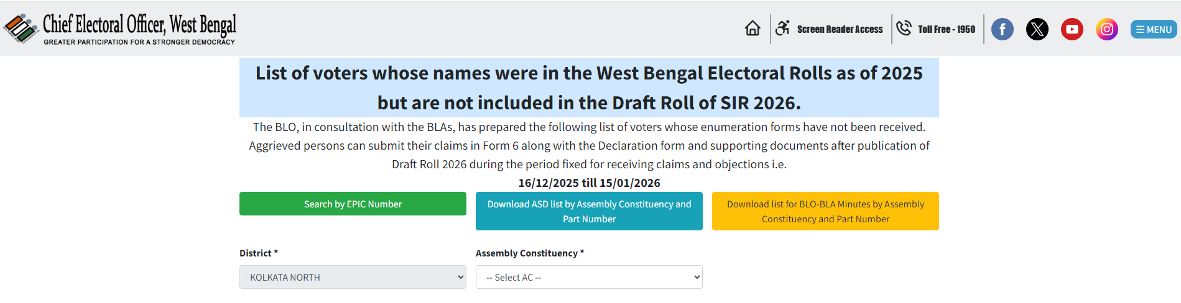1181x303 pixels.
Task: Open the MENU hamburger button
Action: (x=1153, y=29)
